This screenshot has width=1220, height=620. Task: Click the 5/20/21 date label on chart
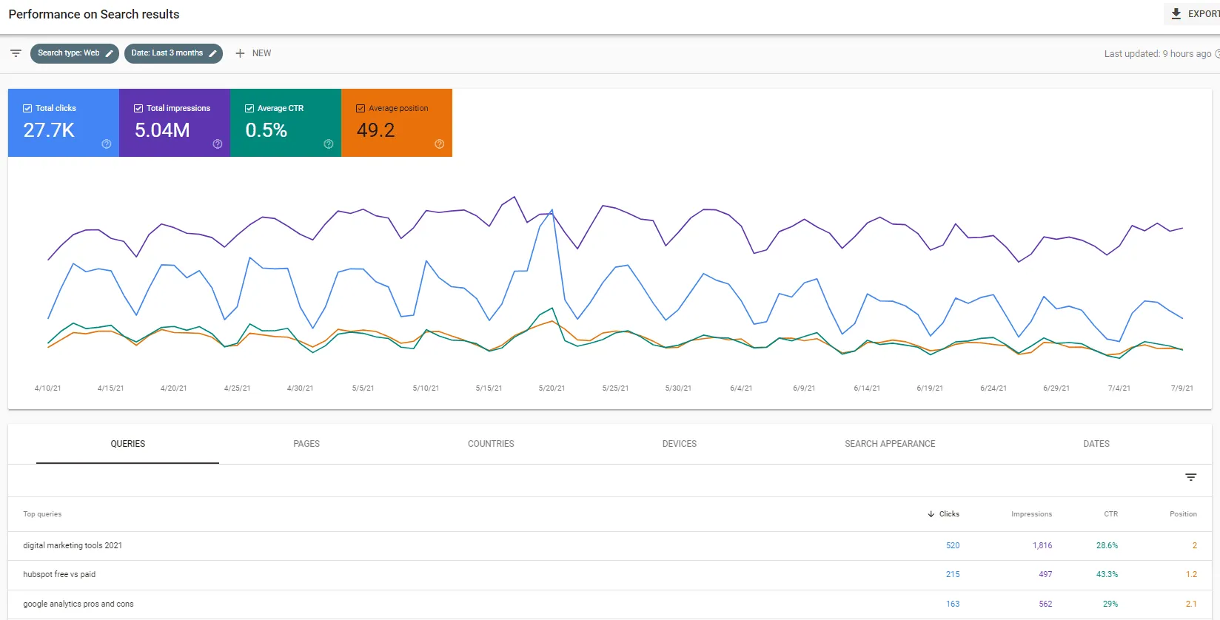(x=552, y=388)
